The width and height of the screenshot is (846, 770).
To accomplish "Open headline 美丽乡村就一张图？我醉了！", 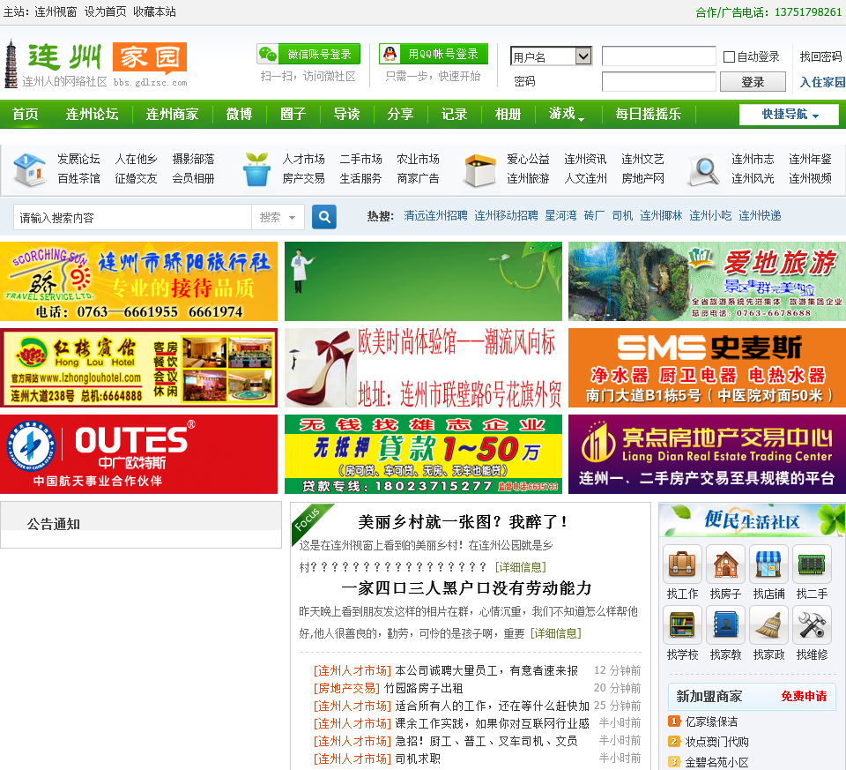I will 463,522.
